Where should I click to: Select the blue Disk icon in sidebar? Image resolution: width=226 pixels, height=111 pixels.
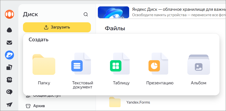point(9,55)
